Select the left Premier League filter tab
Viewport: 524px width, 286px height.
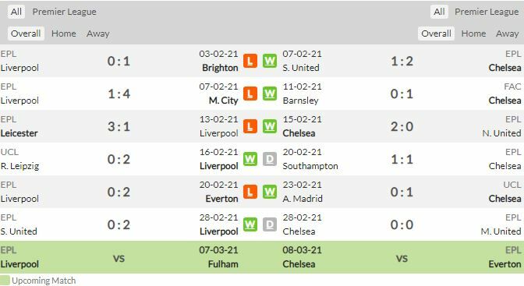pos(64,12)
